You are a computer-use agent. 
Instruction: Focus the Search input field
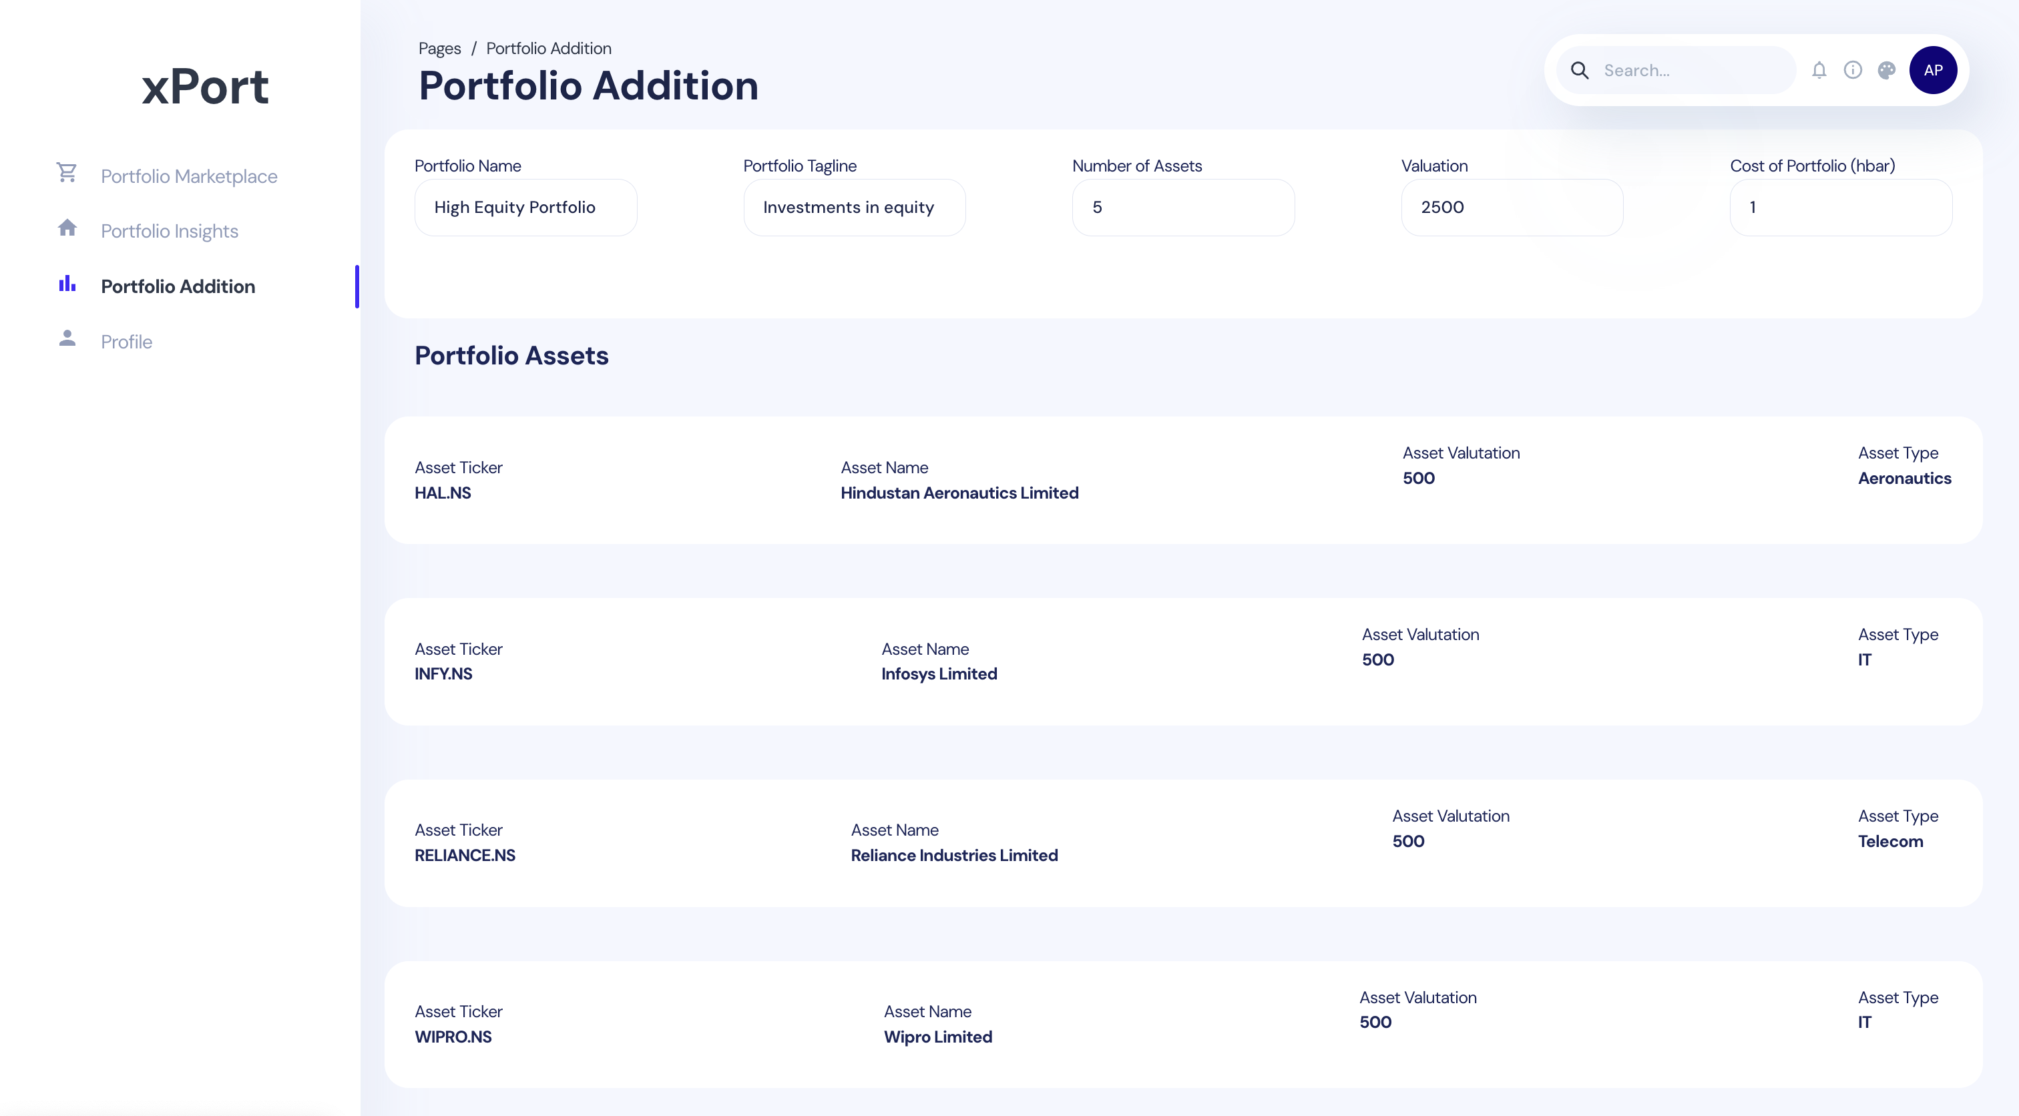pyautogui.click(x=1693, y=71)
